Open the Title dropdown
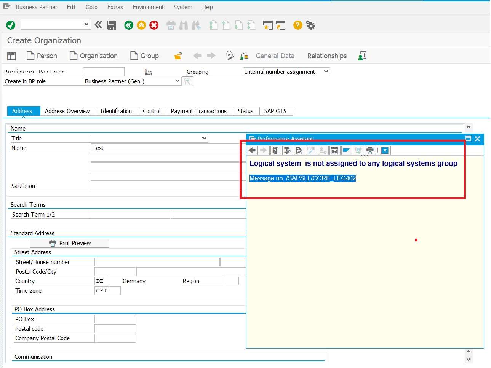This screenshot has width=491, height=368. click(204, 138)
